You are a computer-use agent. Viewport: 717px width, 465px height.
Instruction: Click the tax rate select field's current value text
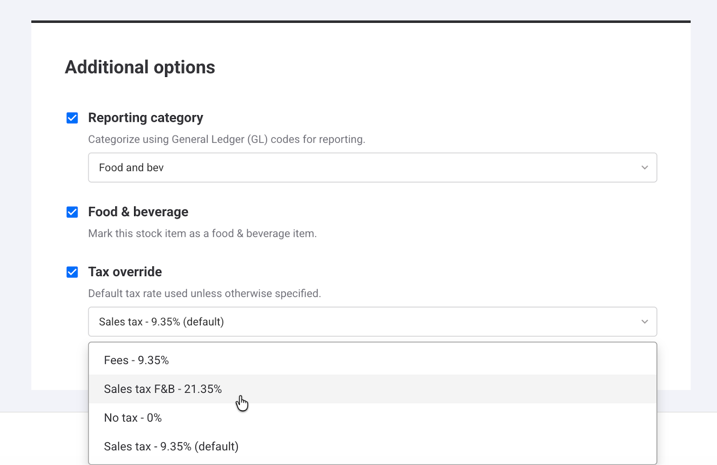[161, 322]
